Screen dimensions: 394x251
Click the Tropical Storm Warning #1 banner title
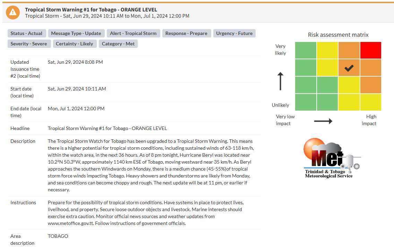91,10
